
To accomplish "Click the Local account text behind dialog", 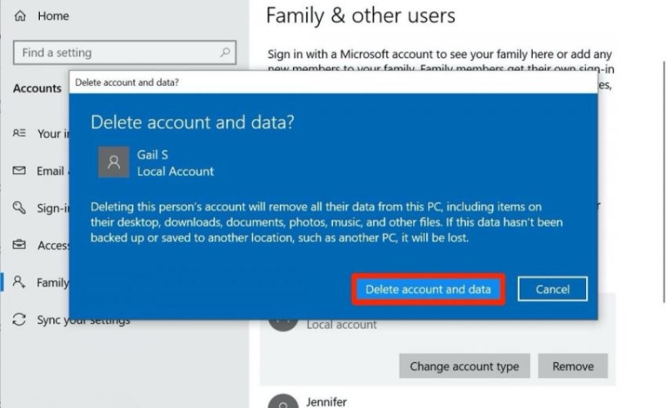I will 341,325.
